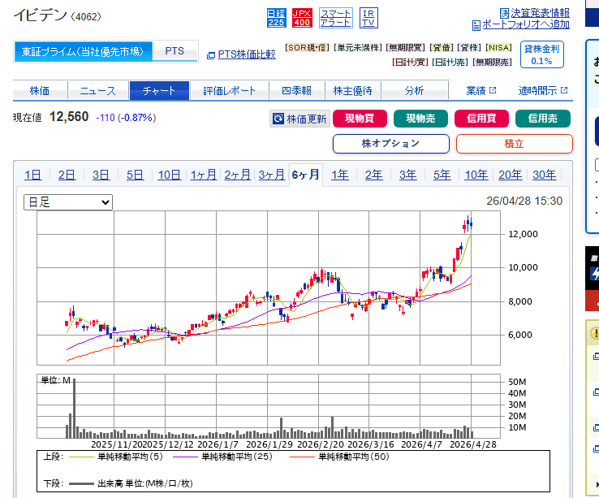This screenshot has width=599, height=498.
Task: Set chart range to 1ヶ月
Action: (x=203, y=175)
